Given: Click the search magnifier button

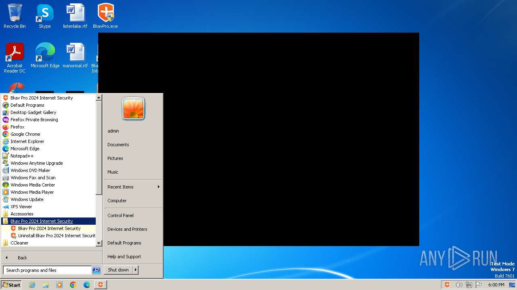Looking at the screenshot, I should click(x=96, y=270).
